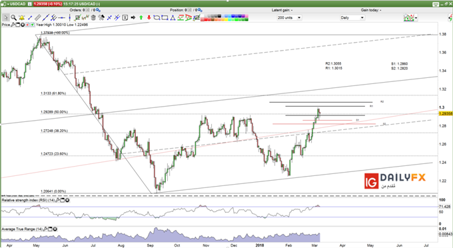Select the horizontal line tool
The height and width of the screenshot is (248, 453).
coord(61,17)
